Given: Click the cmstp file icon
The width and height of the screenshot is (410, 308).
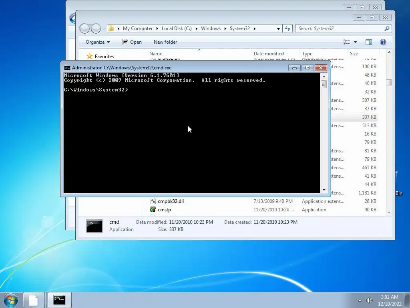Looking at the screenshot, I should [x=153, y=209].
